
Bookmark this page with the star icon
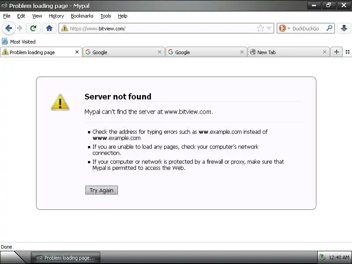point(260,28)
